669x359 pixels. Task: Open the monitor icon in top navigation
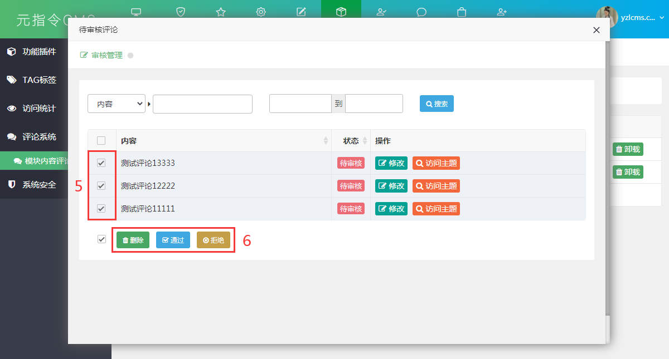pyautogui.click(x=135, y=12)
